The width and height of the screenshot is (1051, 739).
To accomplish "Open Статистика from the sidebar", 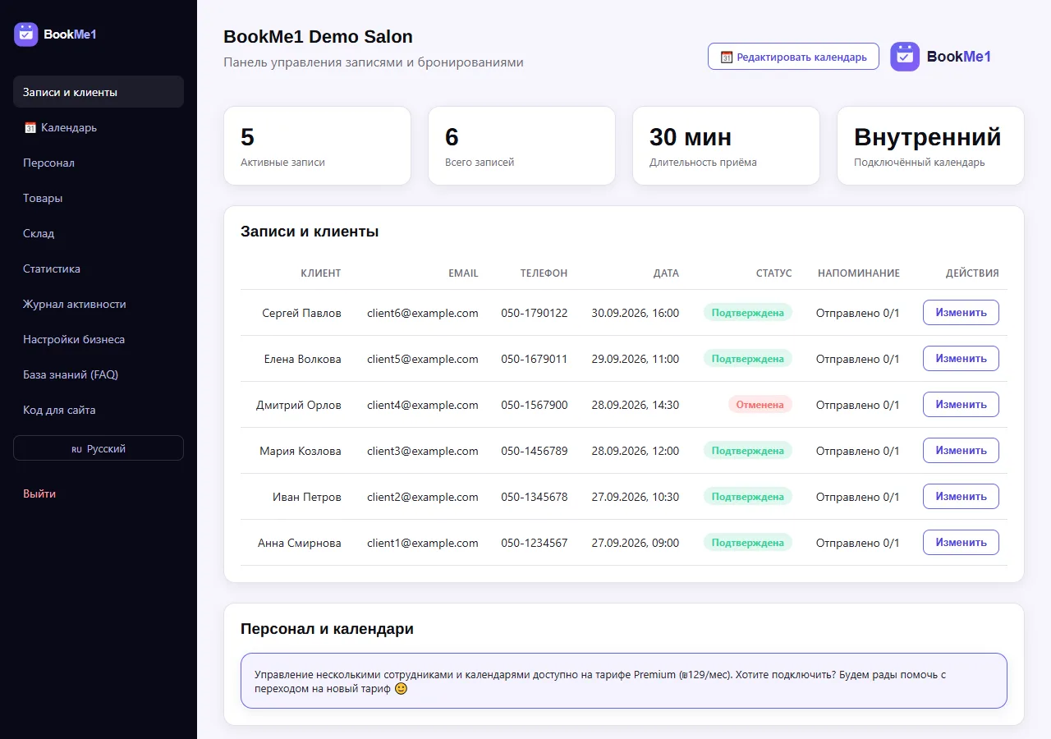I will point(99,269).
